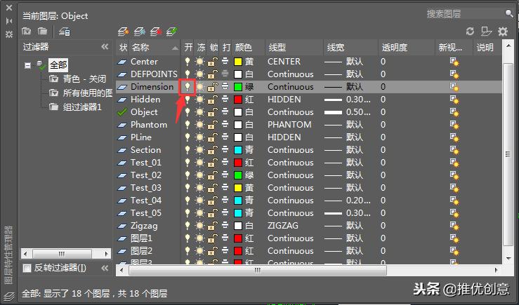Sort by 线型 column header
Viewport: 519px width, 305px height.
(294, 48)
